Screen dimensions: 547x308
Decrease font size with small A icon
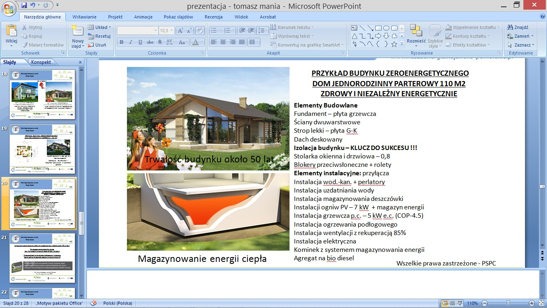click(x=189, y=30)
